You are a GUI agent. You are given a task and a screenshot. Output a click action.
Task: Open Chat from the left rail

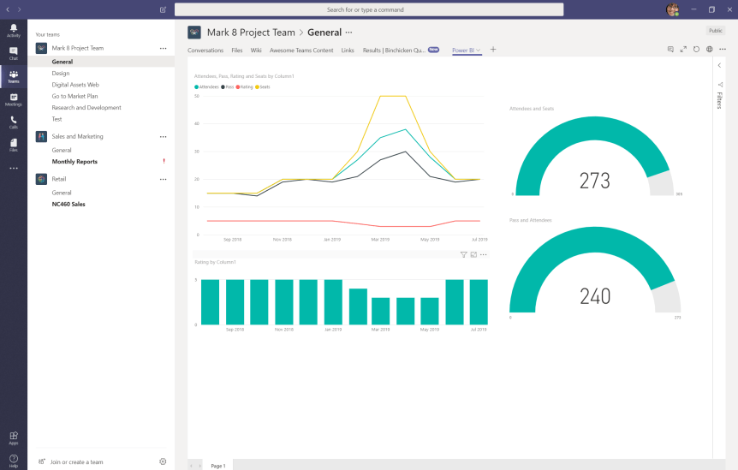point(13,53)
